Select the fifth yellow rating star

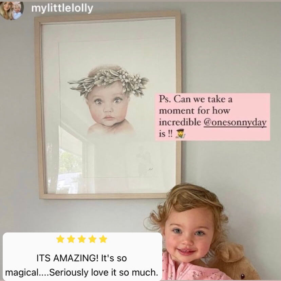coord(103,239)
